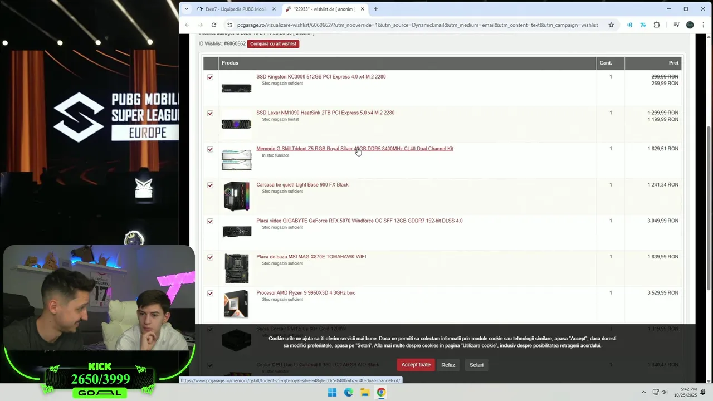Open cookie Setari options
The width and height of the screenshot is (713, 401).
point(476,365)
